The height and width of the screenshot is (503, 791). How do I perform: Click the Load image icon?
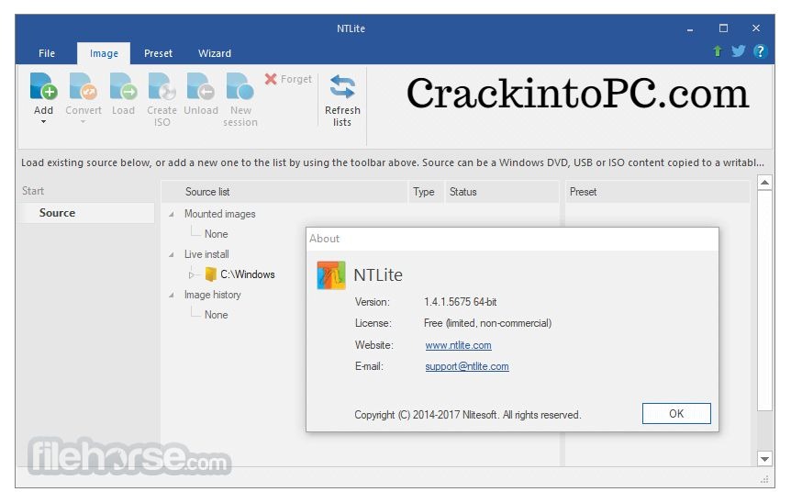click(x=124, y=85)
